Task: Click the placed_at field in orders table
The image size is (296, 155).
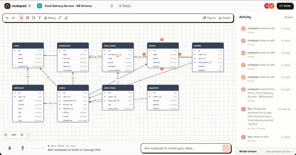Action: click(x=73, y=120)
